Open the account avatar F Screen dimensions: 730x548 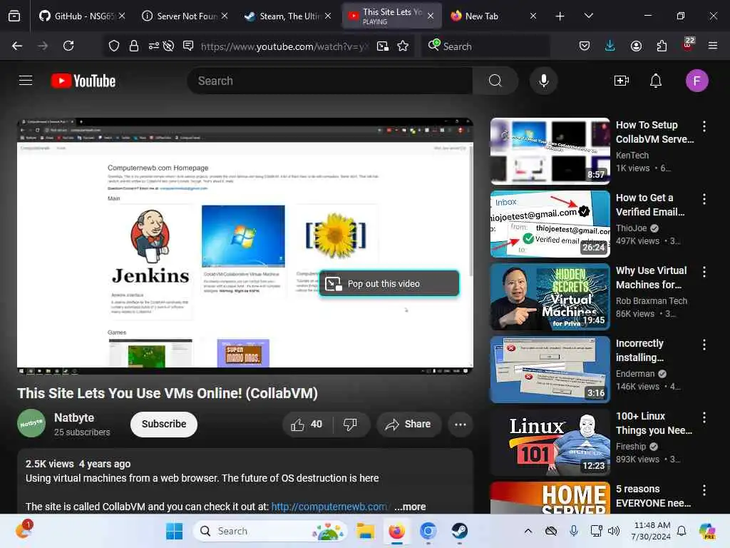click(x=696, y=81)
